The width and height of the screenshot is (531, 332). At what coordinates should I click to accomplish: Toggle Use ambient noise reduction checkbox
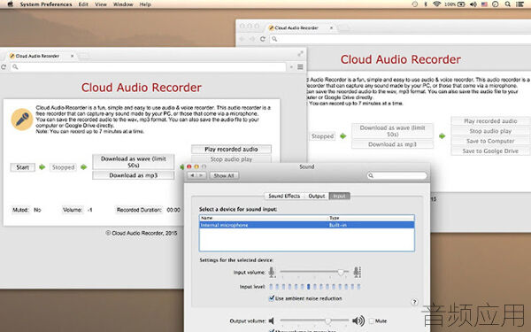272,298
